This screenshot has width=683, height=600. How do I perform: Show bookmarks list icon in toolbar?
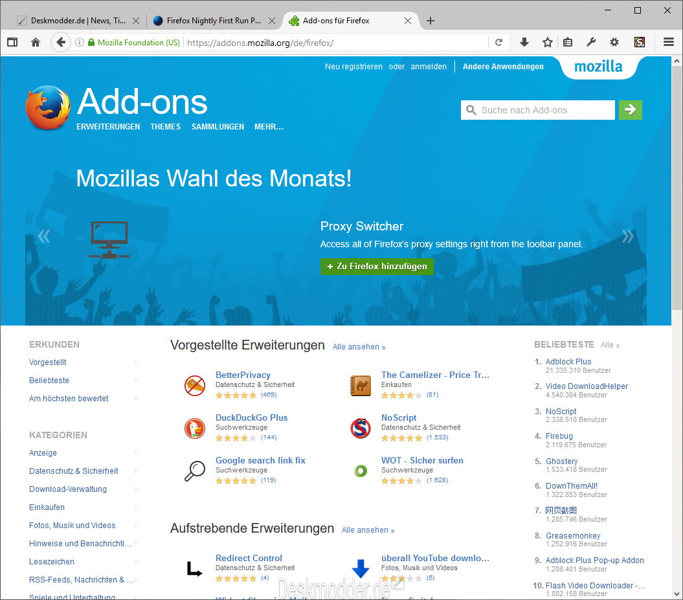pyautogui.click(x=568, y=42)
